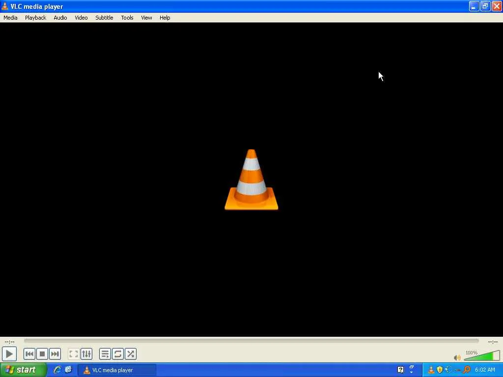Image resolution: width=503 pixels, height=377 pixels.
Task: Click the VLC cone tray icon
Action: click(431, 370)
